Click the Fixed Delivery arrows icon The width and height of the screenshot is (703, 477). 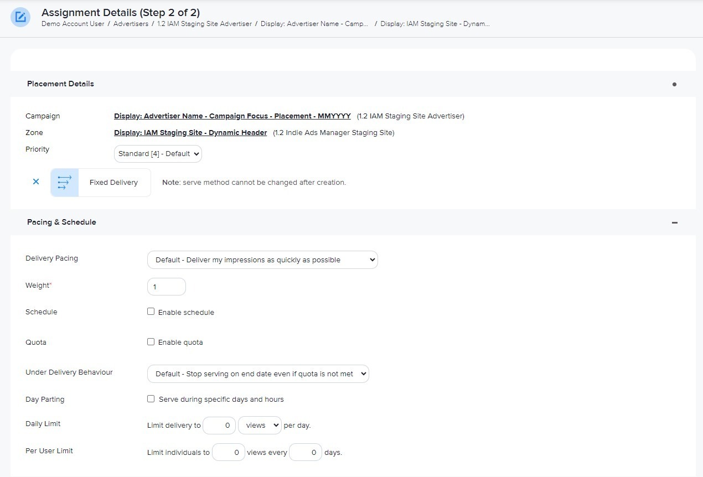coord(65,183)
